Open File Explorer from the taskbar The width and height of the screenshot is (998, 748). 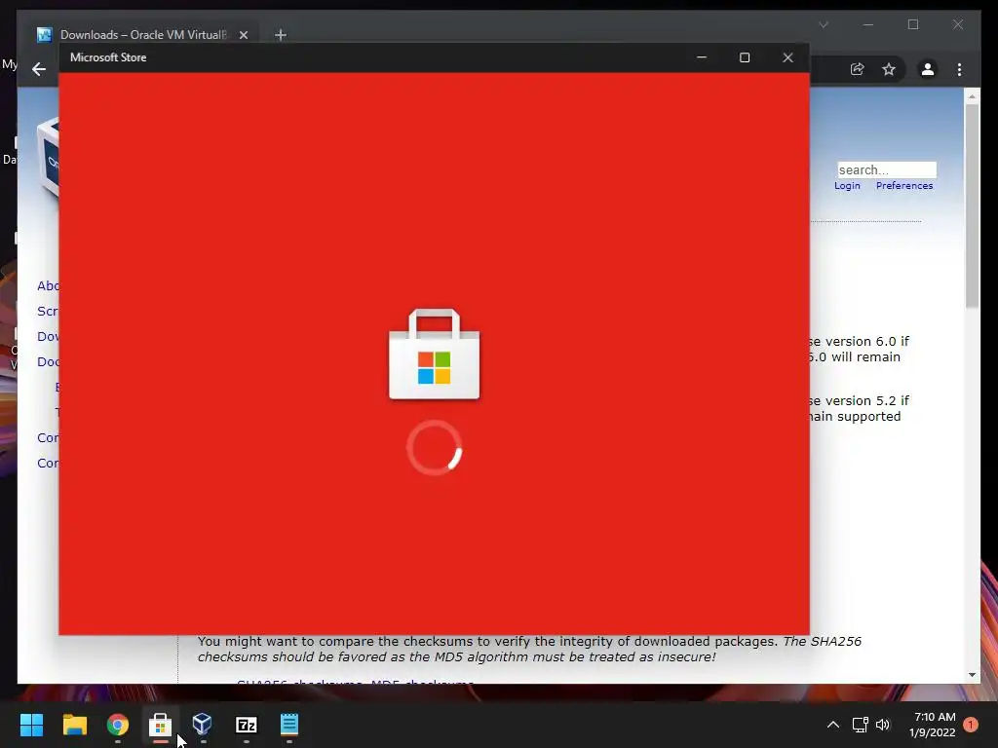[x=74, y=725]
